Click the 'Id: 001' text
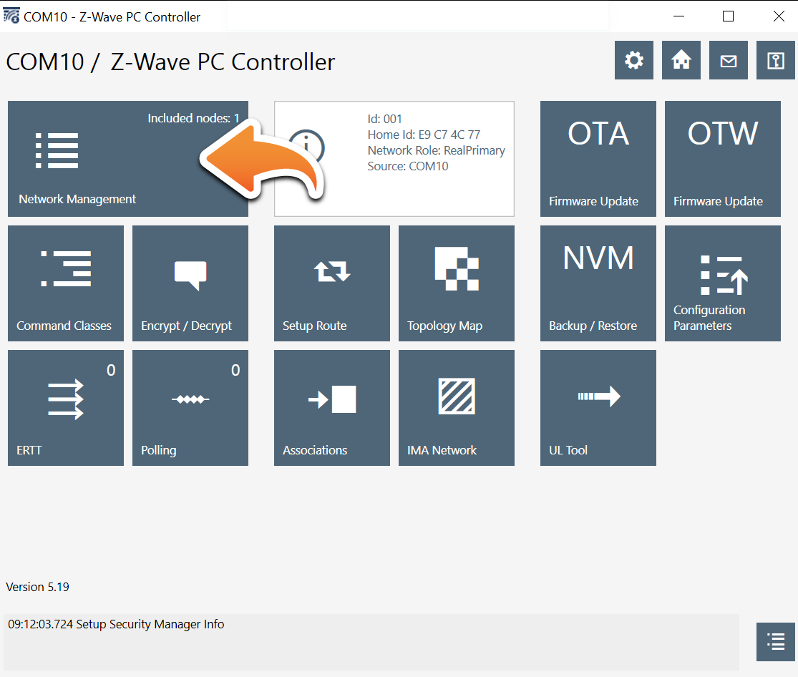Image resolution: width=798 pixels, height=677 pixels. [385, 119]
